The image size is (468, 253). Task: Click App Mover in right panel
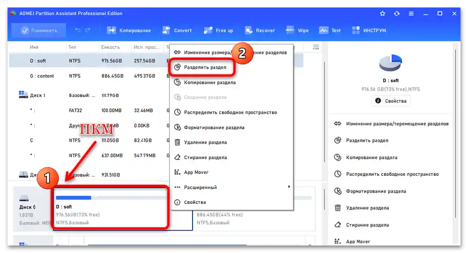[x=358, y=242]
